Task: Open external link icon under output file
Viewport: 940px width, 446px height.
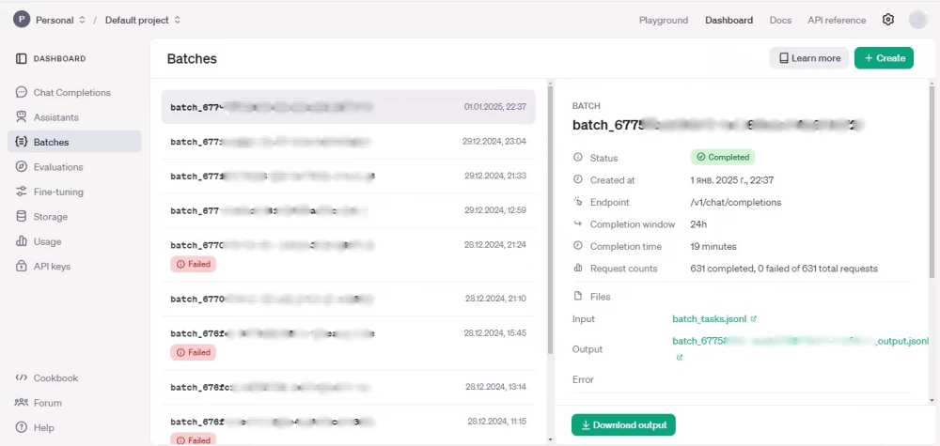Action: pyautogui.click(x=680, y=358)
